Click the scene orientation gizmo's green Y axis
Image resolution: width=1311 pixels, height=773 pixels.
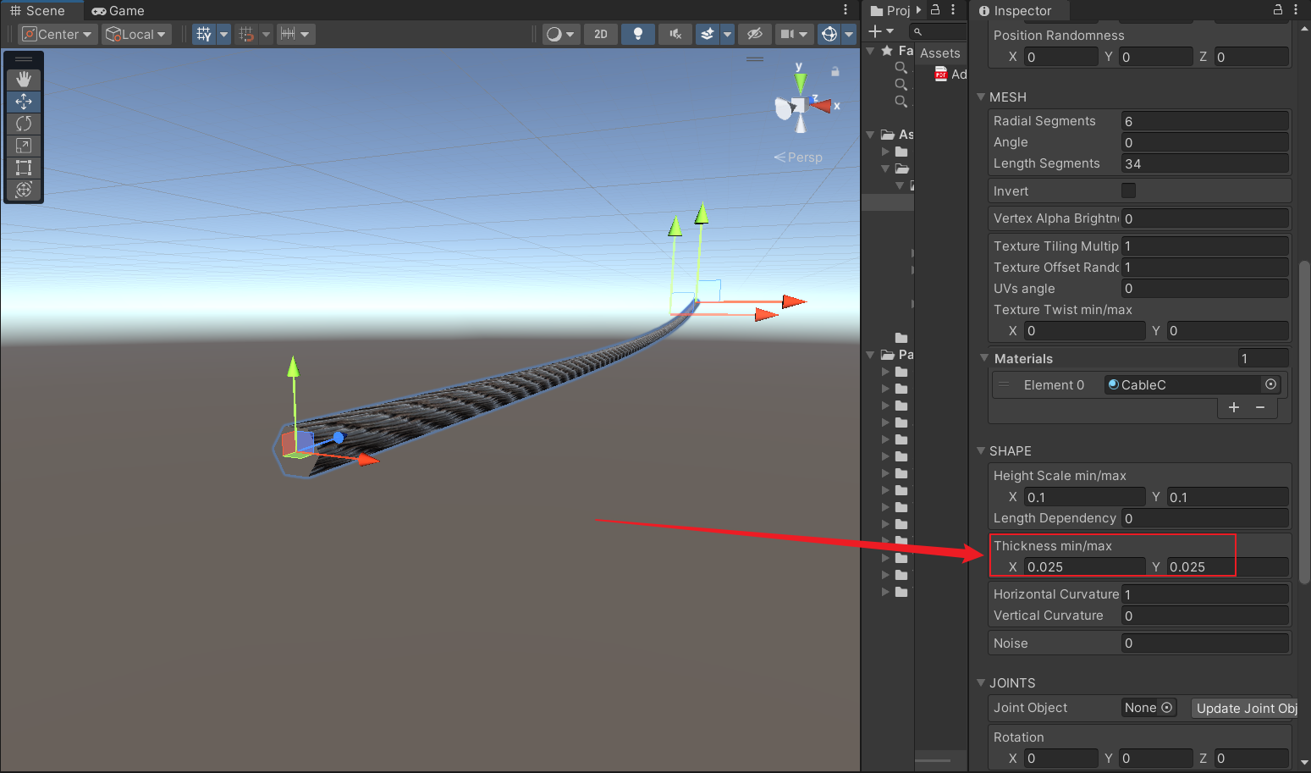800,82
